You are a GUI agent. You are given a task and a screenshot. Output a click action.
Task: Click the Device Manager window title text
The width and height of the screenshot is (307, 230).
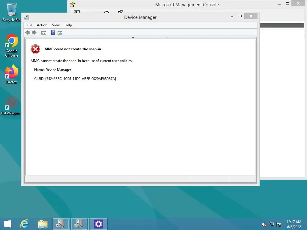tap(140, 17)
